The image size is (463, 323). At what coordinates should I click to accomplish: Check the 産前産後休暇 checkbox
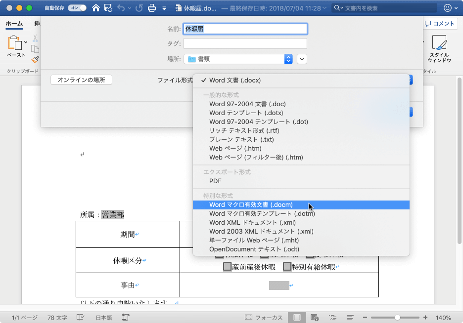point(227,267)
